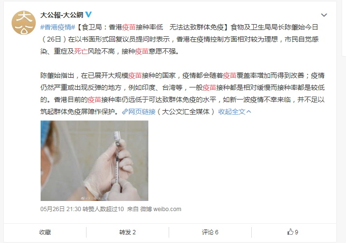Click the blue verified badge icon
The image size is (346, 243).
pyautogui.click(x=88, y=14)
